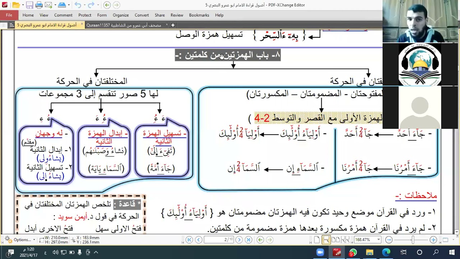This screenshot has width=460, height=259.
Task: Expand the Open file dropdown arrow
Action: point(22,5)
